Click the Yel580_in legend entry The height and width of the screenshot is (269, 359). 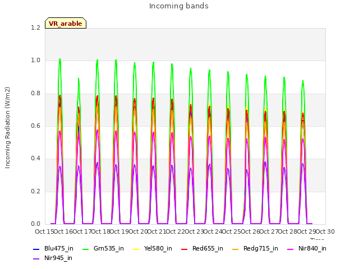[x=153, y=248]
